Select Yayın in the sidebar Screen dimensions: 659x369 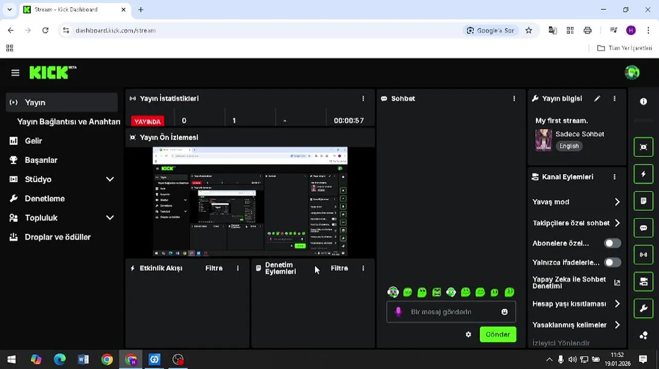[x=62, y=102]
